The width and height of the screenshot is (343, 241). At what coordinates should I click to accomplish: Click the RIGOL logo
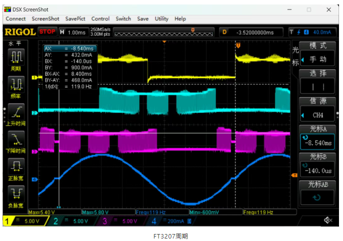point(20,32)
